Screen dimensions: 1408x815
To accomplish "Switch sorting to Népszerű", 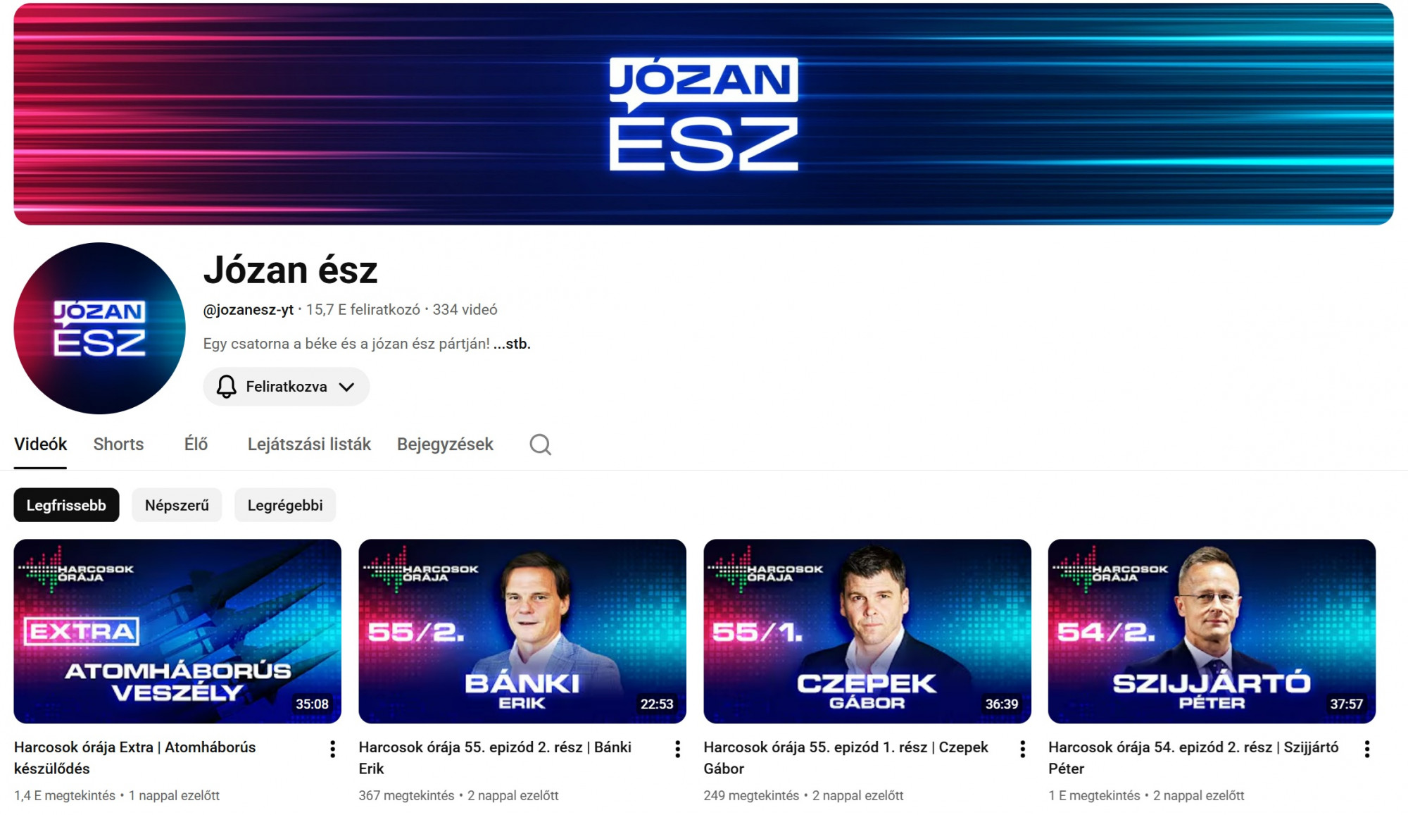I will pyautogui.click(x=177, y=505).
